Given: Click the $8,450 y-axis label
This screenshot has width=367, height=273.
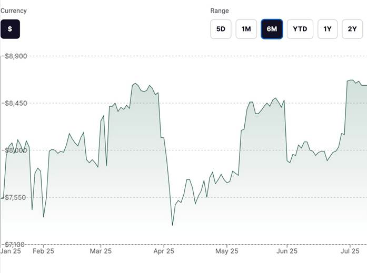Looking at the screenshot, I should coord(15,103).
